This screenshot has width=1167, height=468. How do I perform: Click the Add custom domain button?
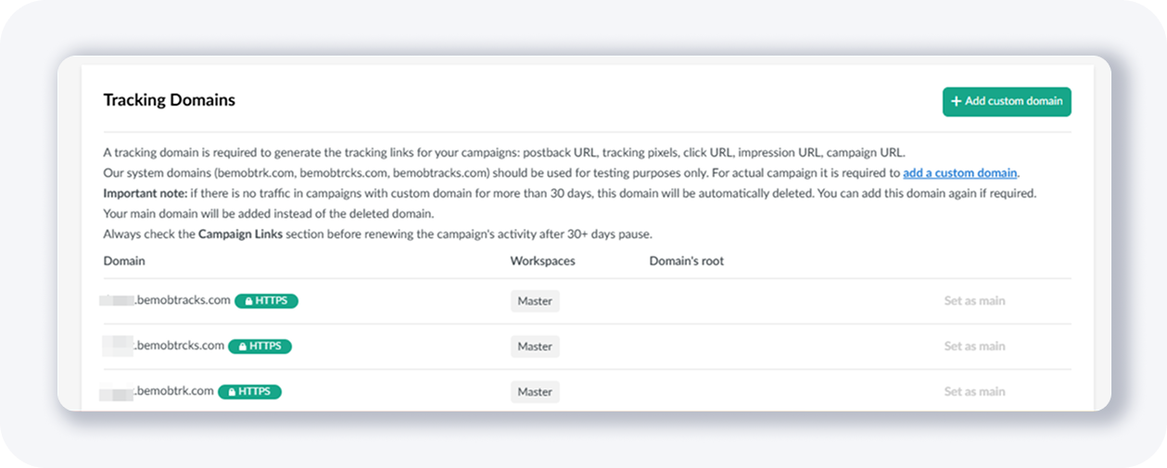click(x=1006, y=102)
